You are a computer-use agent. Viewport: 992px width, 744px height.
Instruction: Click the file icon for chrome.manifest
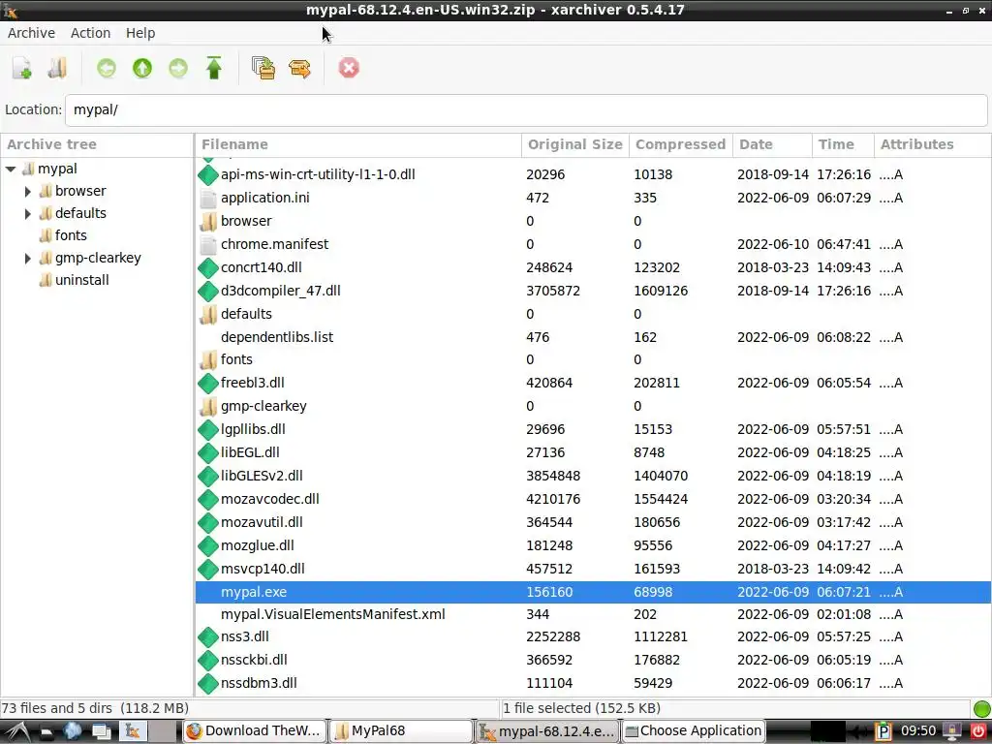click(208, 244)
